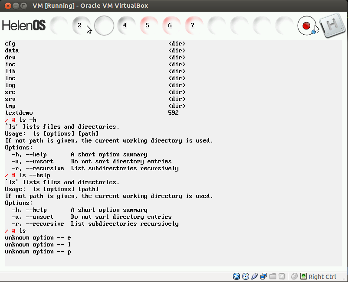Switch to red-highlighted console 5
This screenshot has height=282, width=348.
148,26
